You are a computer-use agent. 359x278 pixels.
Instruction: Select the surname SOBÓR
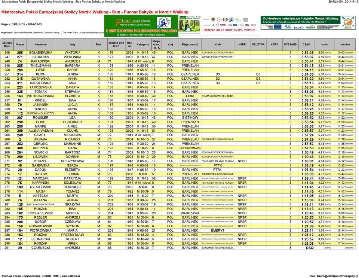pos(40,222)
